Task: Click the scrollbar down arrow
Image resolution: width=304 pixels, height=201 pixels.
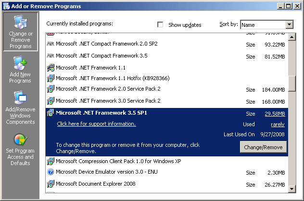Action: [x=292, y=189]
